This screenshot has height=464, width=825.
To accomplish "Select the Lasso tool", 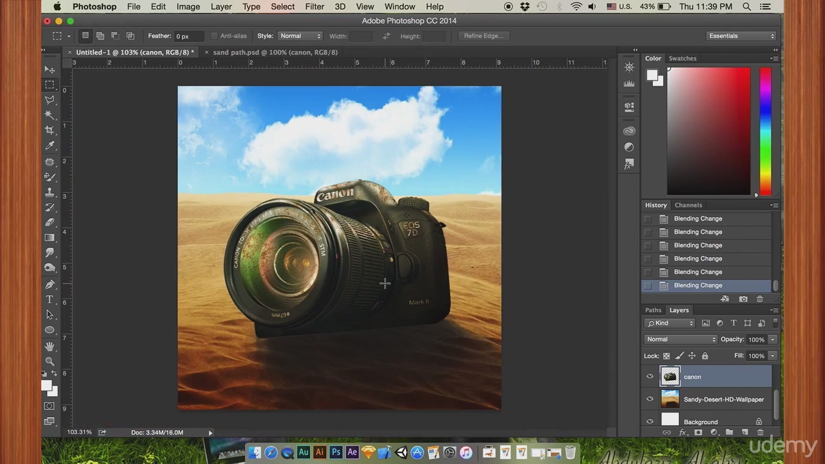I will (50, 100).
